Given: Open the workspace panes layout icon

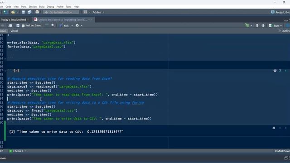Looking at the screenshot, I should click(85, 12).
